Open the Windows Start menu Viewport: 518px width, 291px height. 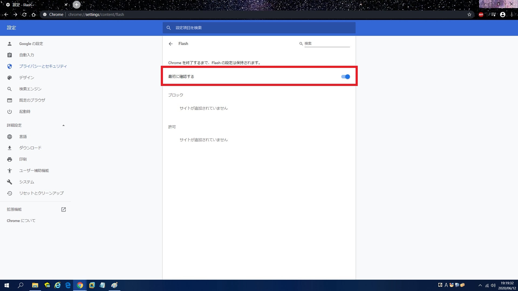click(7, 285)
